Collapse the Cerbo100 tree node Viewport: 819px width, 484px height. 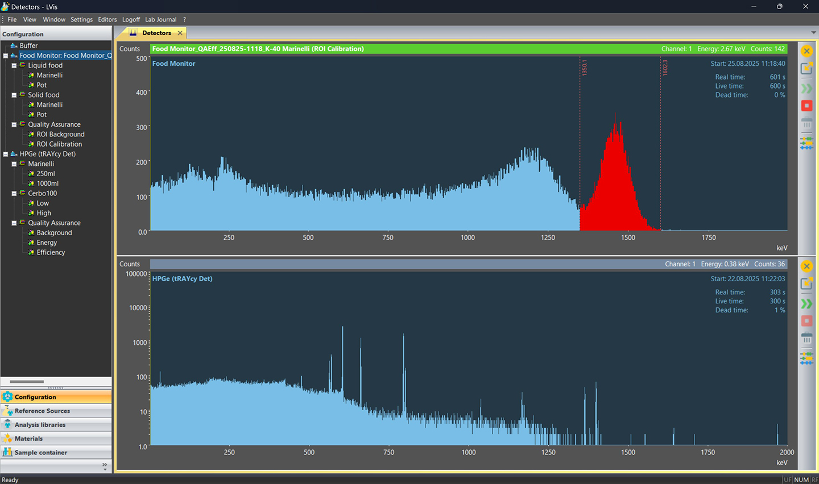coord(14,194)
